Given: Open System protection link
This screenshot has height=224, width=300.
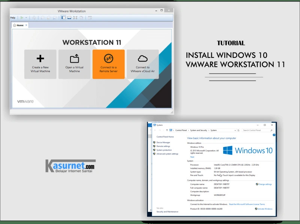Looking at the screenshot, I should [164, 150].
